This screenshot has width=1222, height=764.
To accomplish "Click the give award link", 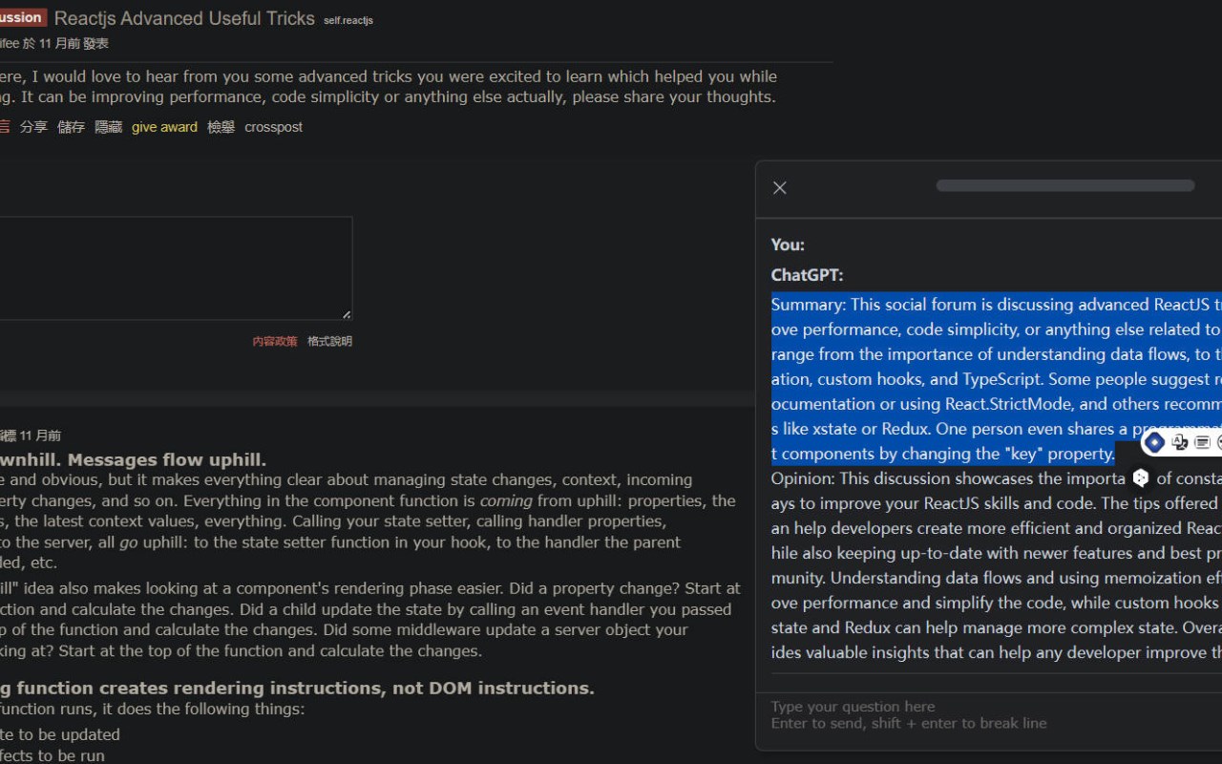I will click(164, 127).
